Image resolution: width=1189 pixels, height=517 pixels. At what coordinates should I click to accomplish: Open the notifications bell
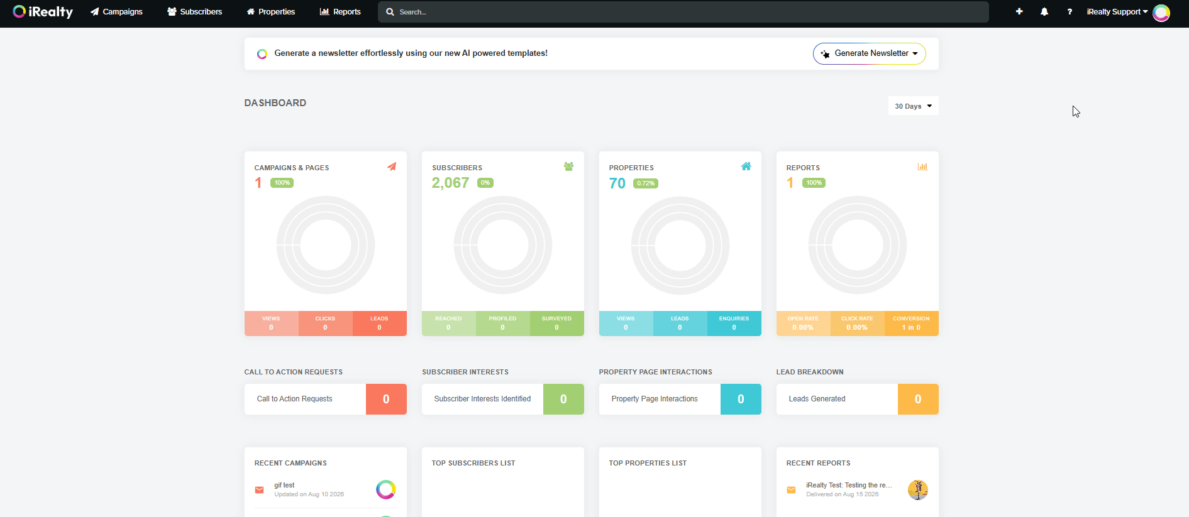click(1044, 11)
